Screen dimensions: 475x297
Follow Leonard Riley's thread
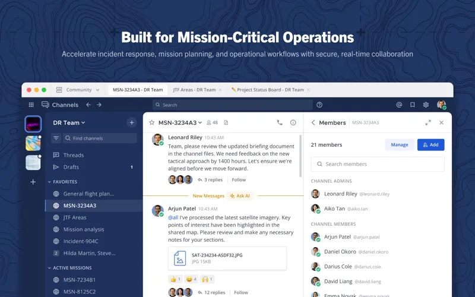(239, 180)
